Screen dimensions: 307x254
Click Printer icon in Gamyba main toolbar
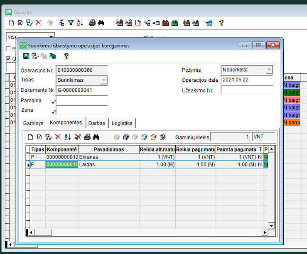(x=92, y=23)
